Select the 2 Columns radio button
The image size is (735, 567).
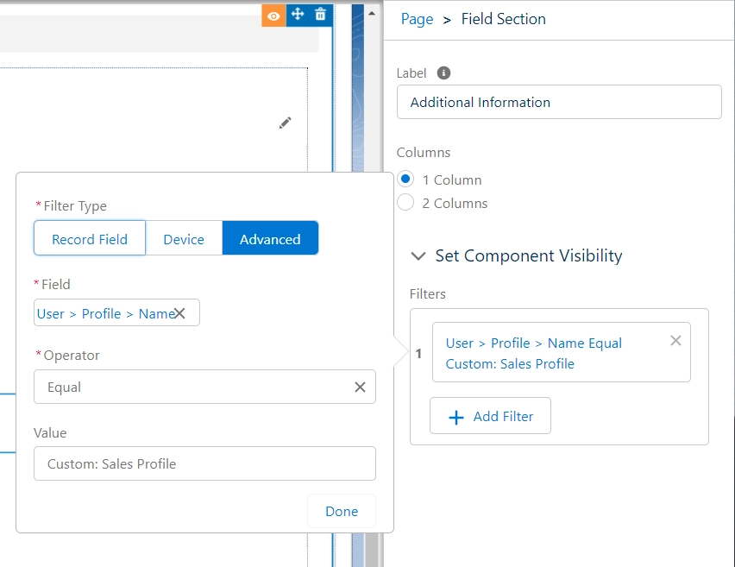[x=405, y=203]
